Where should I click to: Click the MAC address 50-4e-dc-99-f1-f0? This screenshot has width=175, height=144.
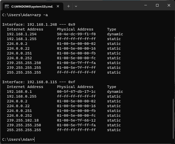pyautogui.click(x=76, y=34)
